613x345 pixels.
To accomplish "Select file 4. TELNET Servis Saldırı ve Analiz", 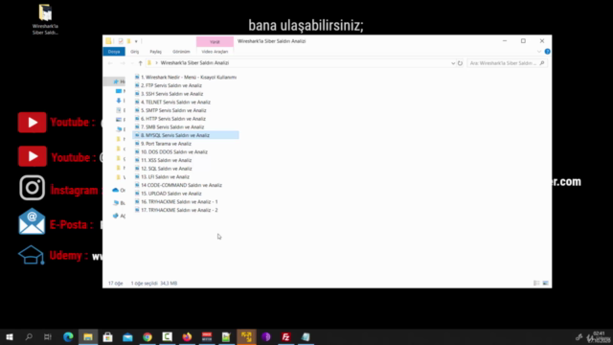I will pyautogui.click(x=172, y=103).
